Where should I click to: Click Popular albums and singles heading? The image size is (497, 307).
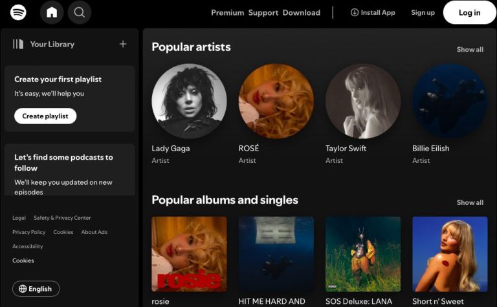(225, 200)
